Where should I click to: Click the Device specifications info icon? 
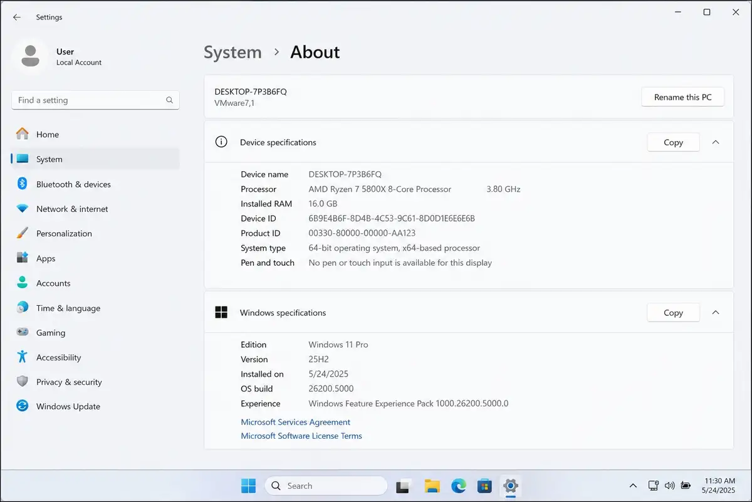pyautogui.click(x=221, y=142)
